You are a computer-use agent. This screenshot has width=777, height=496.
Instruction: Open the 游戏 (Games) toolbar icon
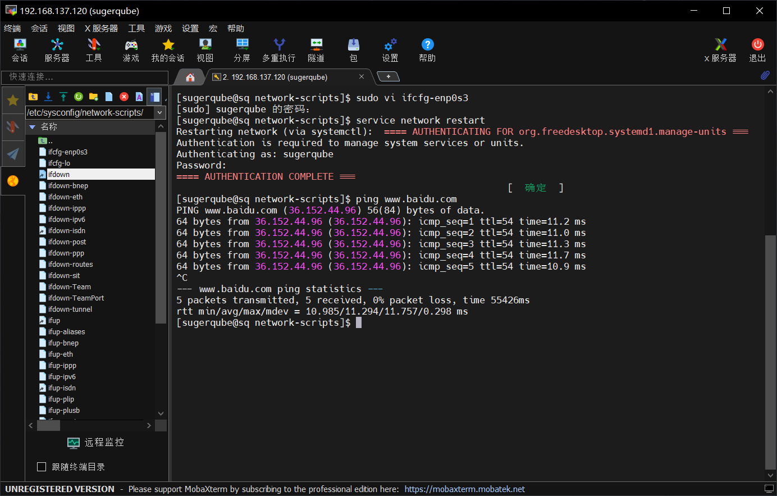131,50
